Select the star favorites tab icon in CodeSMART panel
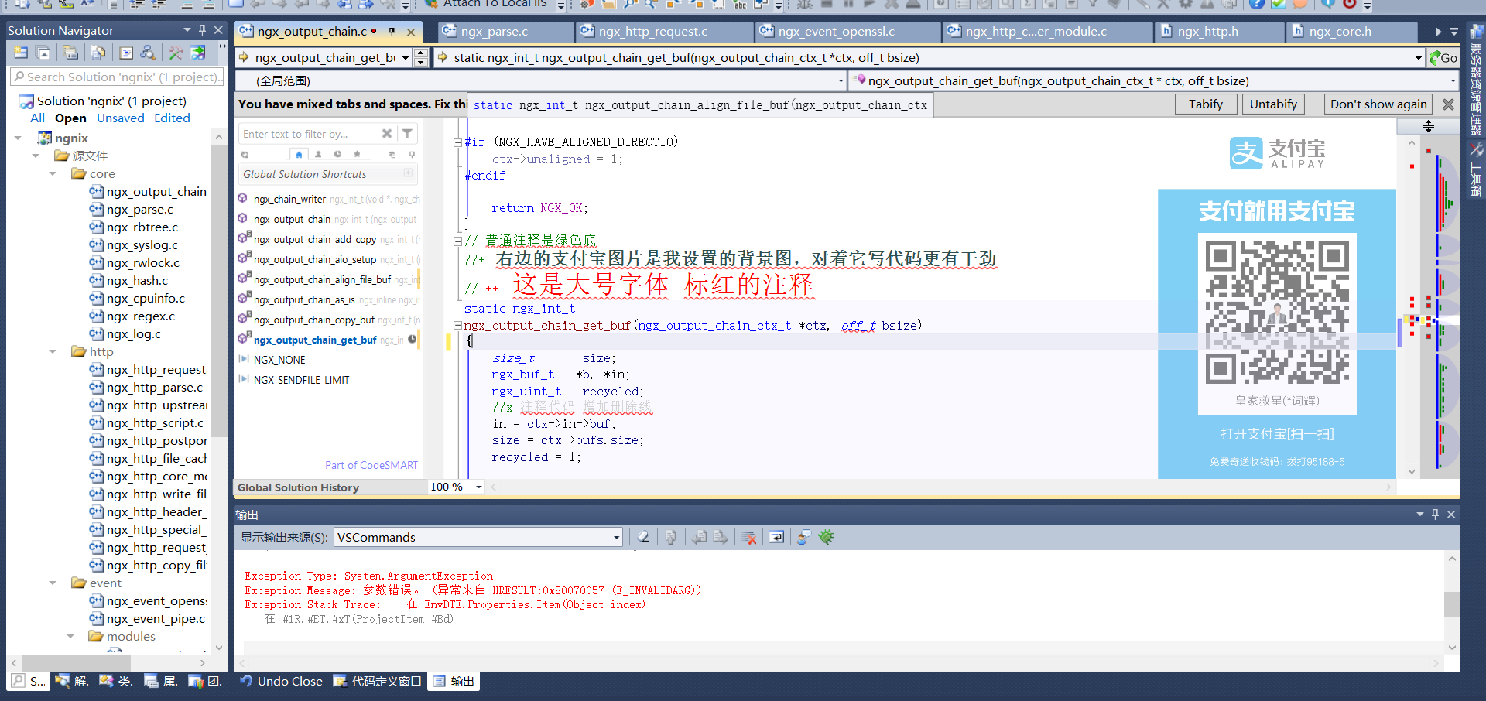Image resolution: width=1486 pixels, height=701 pixels. click(x=357, y=155)
